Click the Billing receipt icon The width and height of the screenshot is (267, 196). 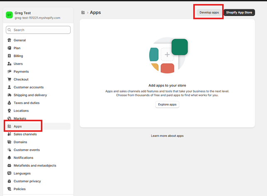click(x=10, y=56)
